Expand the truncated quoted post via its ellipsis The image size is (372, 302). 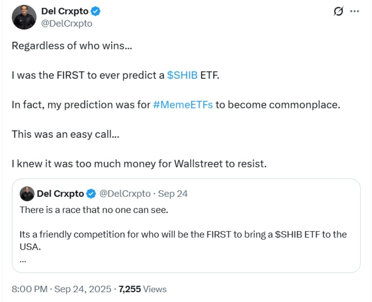(23, 260)
